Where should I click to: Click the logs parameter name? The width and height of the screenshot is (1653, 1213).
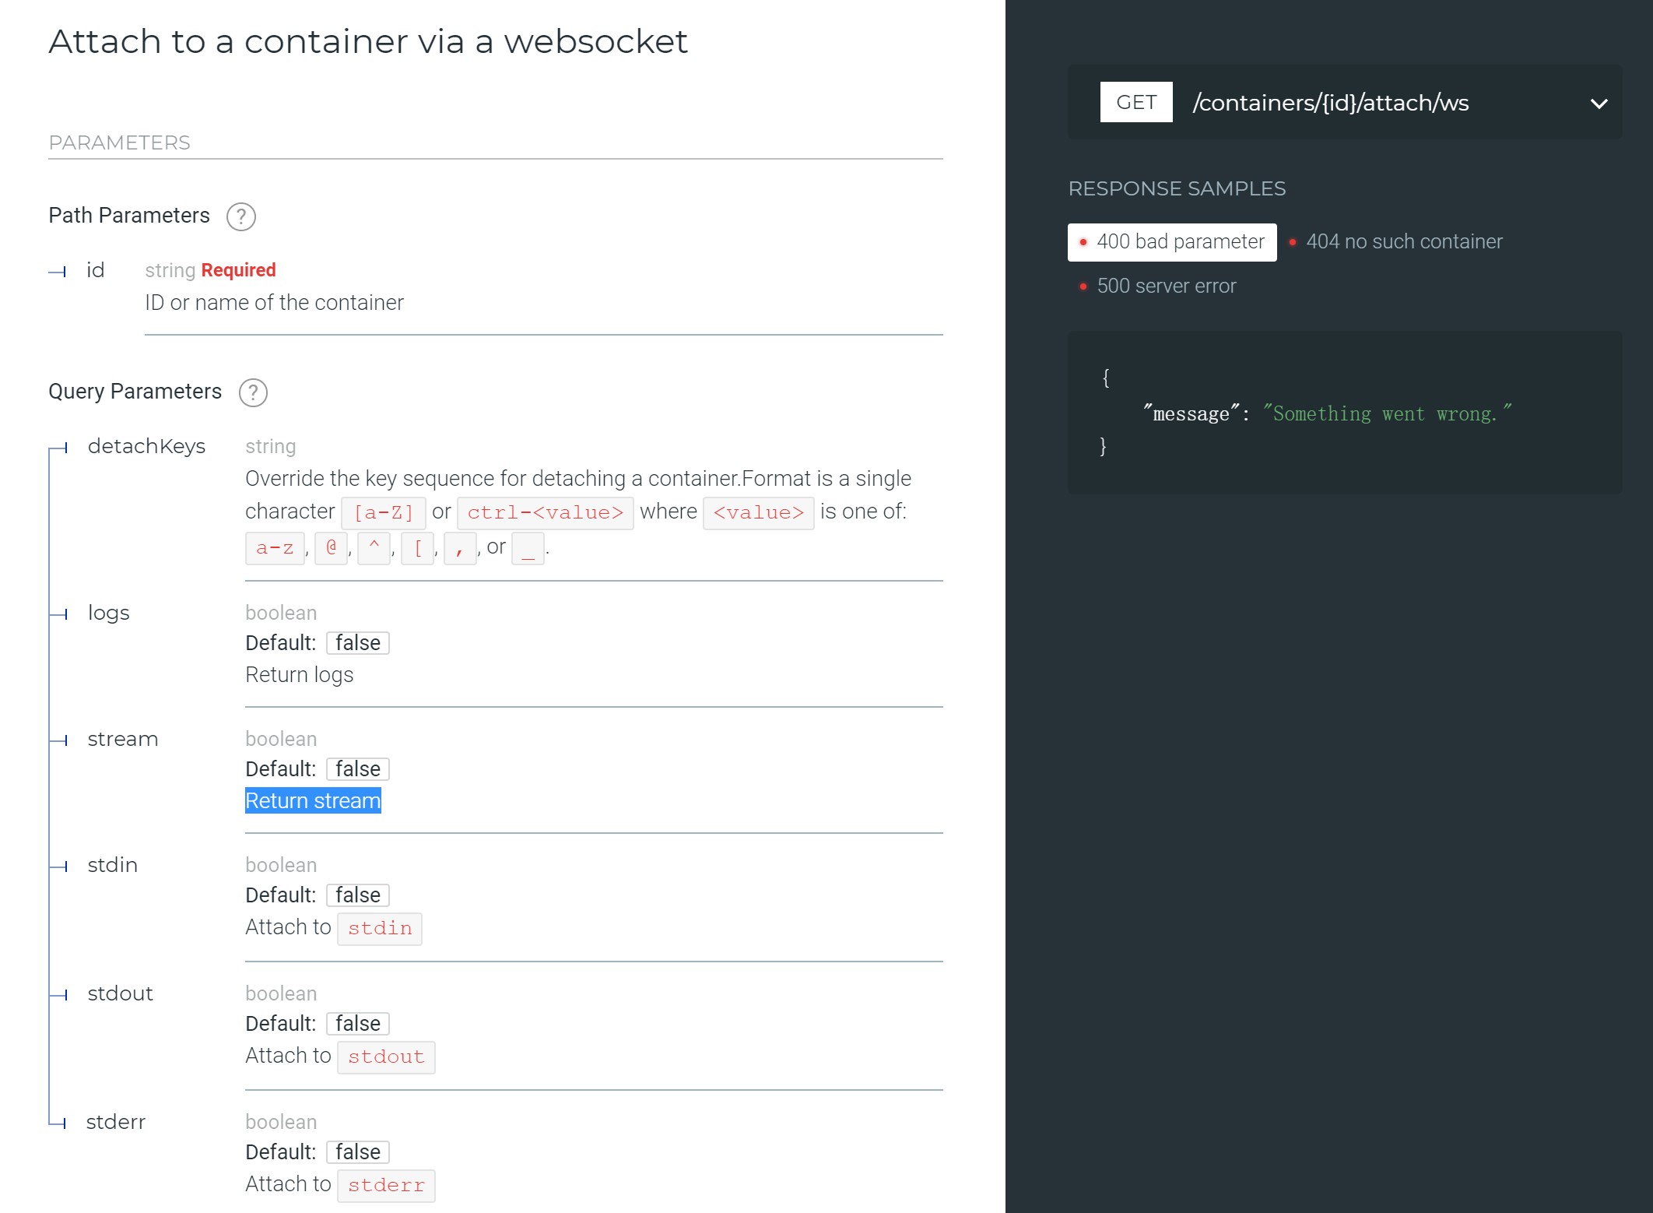pyautogui.click(x=108, y=613)
